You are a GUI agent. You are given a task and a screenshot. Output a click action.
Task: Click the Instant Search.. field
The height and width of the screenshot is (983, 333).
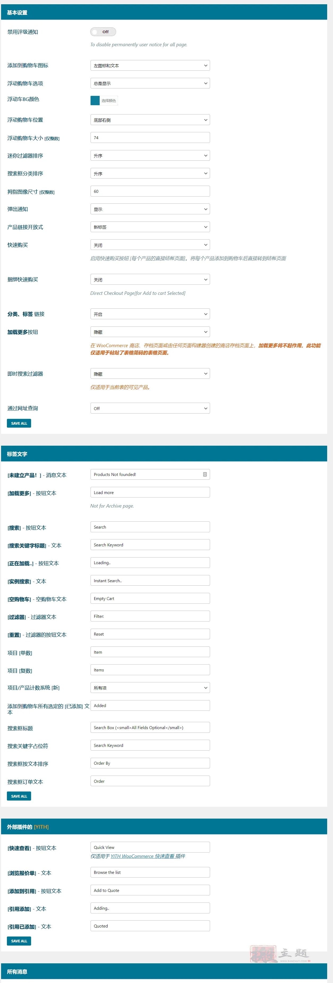(150, 580)
